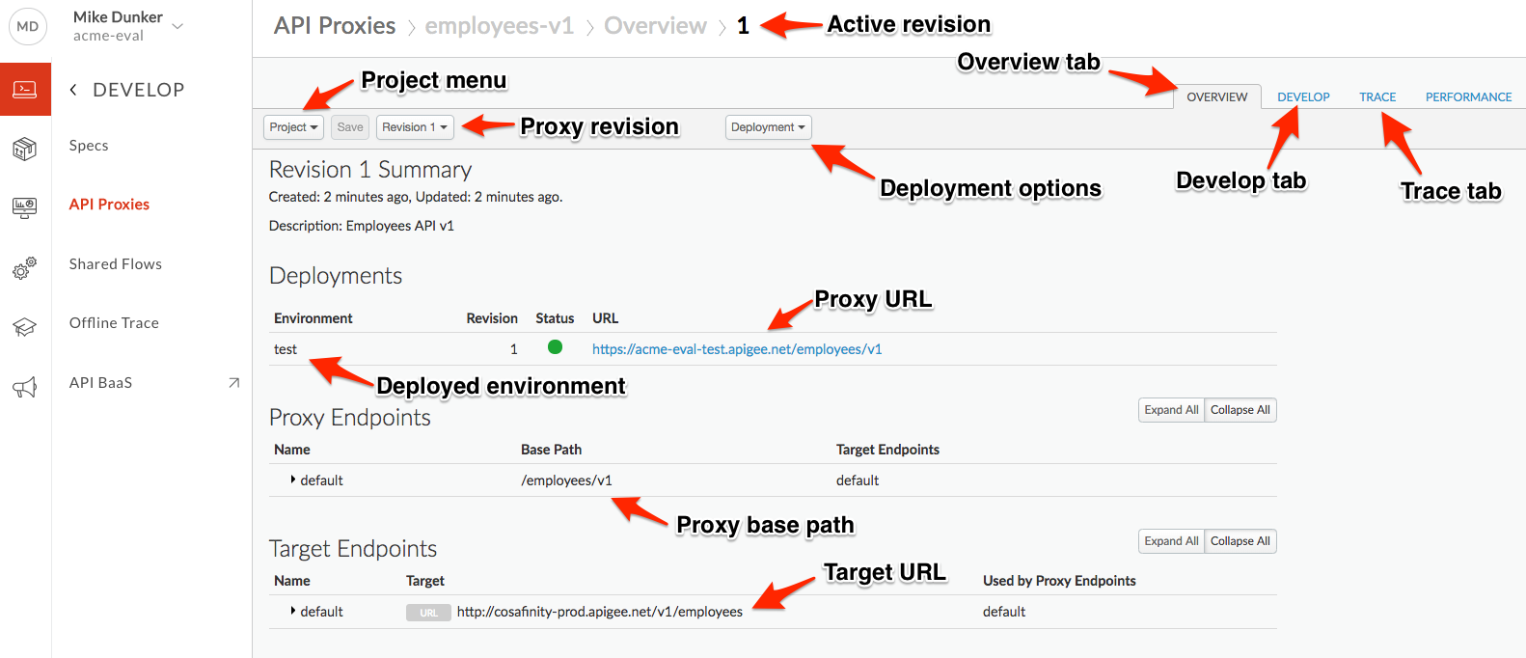Open the Publish box icon in sidebar

pos(25,149)
